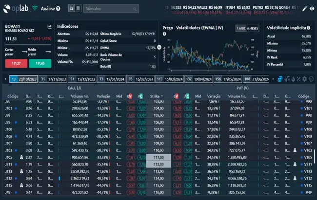Sort calls by Variação header

103,96
